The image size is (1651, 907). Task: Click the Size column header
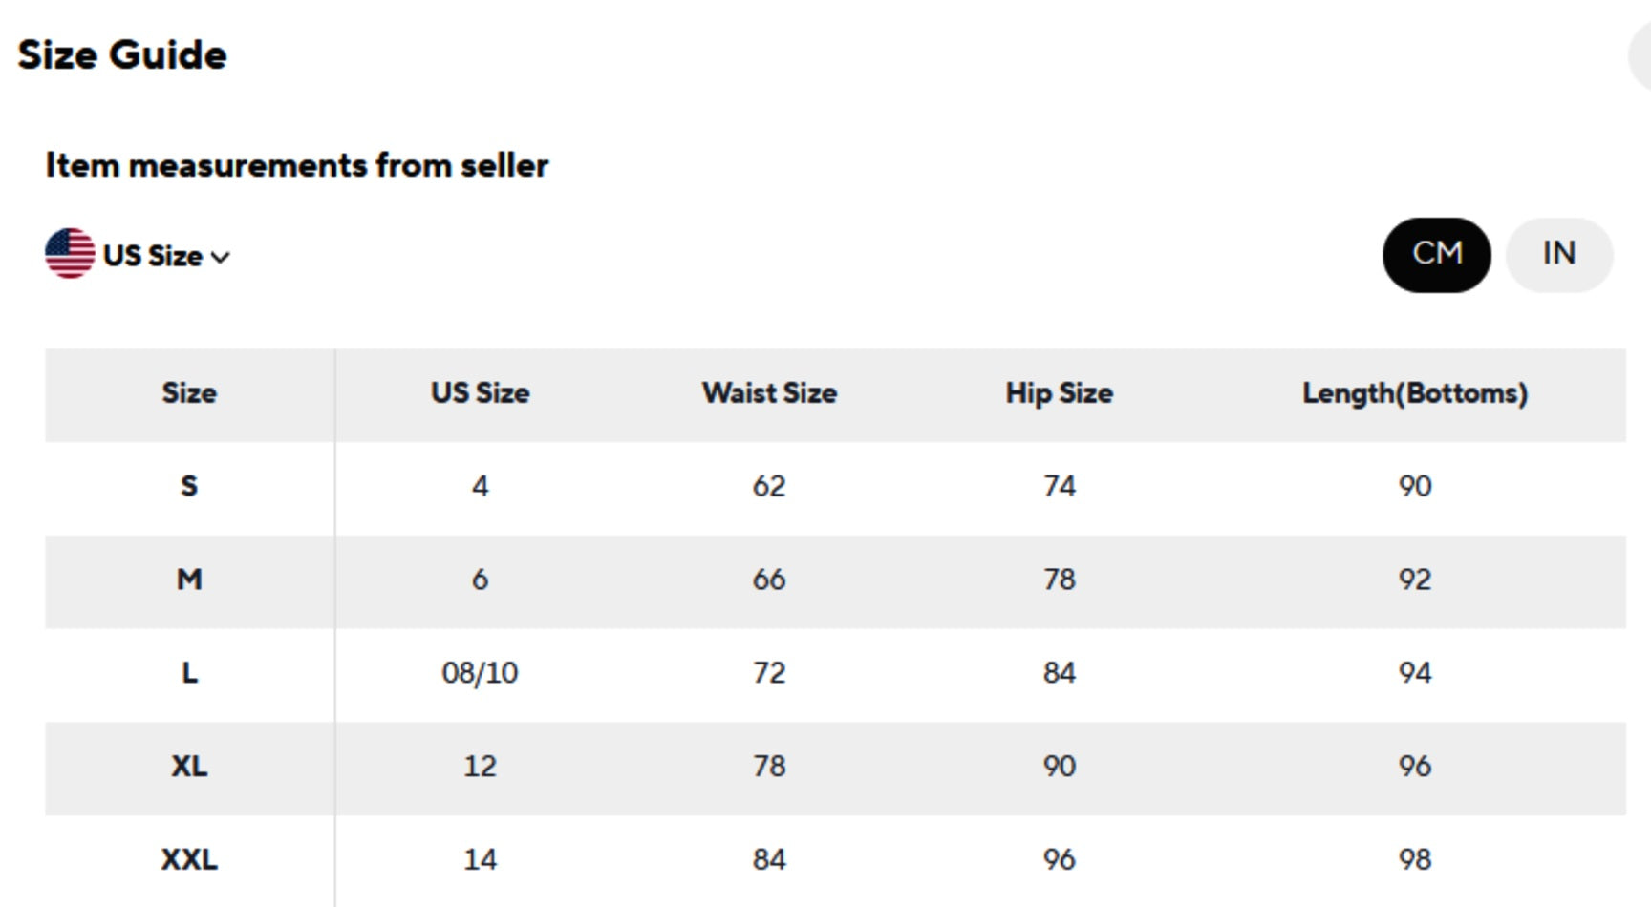tap(189, 393)
